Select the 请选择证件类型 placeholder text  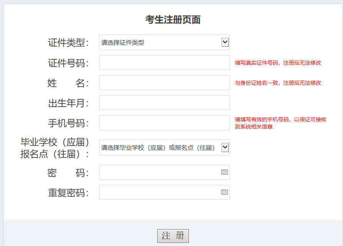tap(123, 42)
